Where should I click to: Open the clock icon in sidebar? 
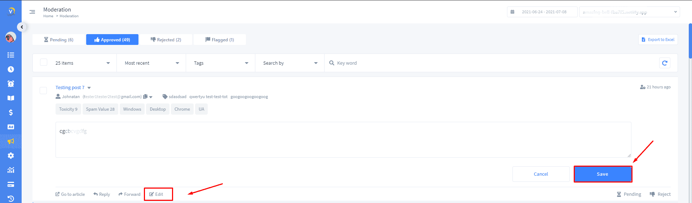tap(11, 69)
